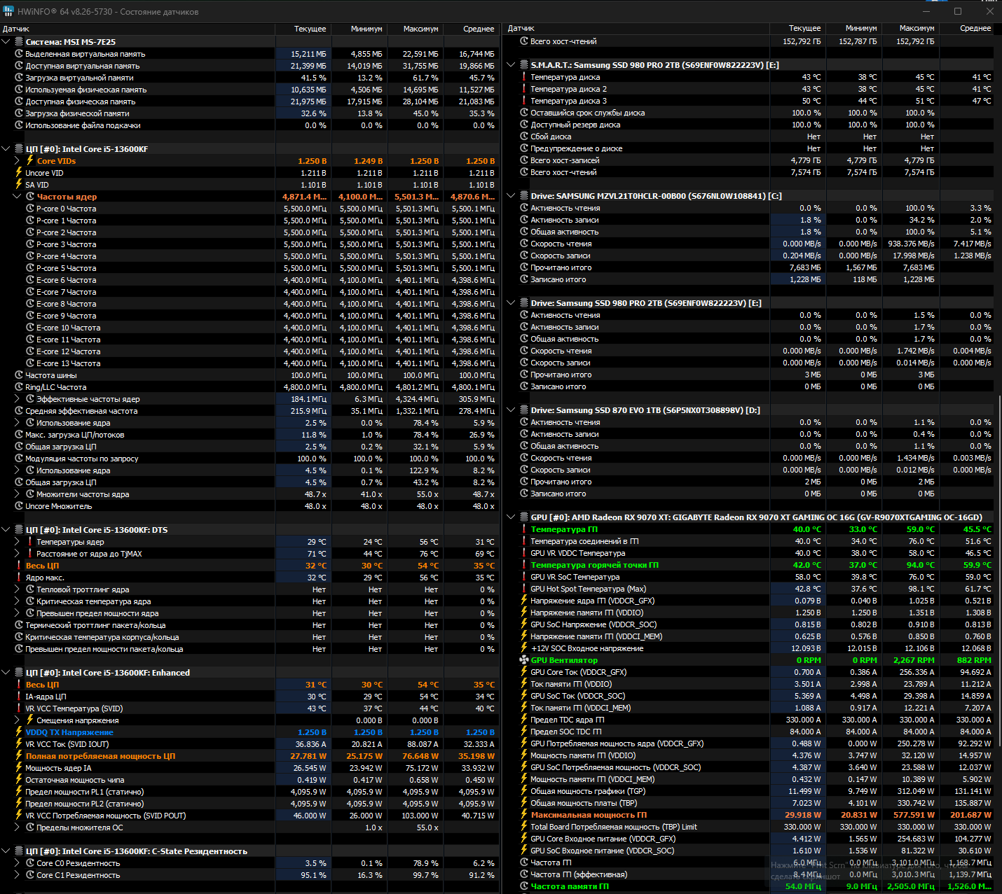Expand Core C1 Резидентность
Screen dimensions: 1002x894
click(18, 875)
